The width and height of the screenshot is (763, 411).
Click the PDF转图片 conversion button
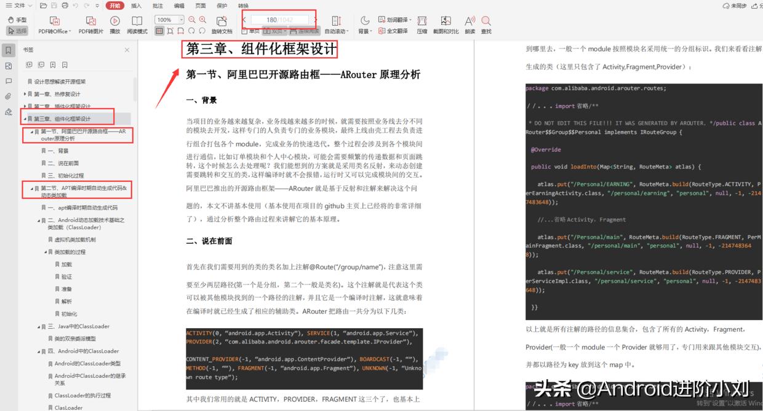point(91,22)
